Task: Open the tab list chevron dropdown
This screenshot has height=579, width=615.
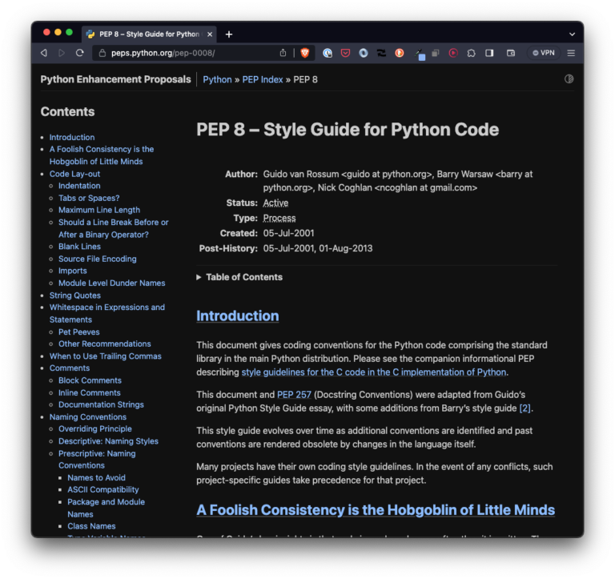Action: tap(572, 34)
